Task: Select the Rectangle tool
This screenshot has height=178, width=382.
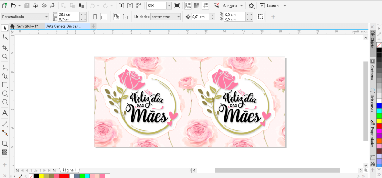Action: tap(5, 85)
